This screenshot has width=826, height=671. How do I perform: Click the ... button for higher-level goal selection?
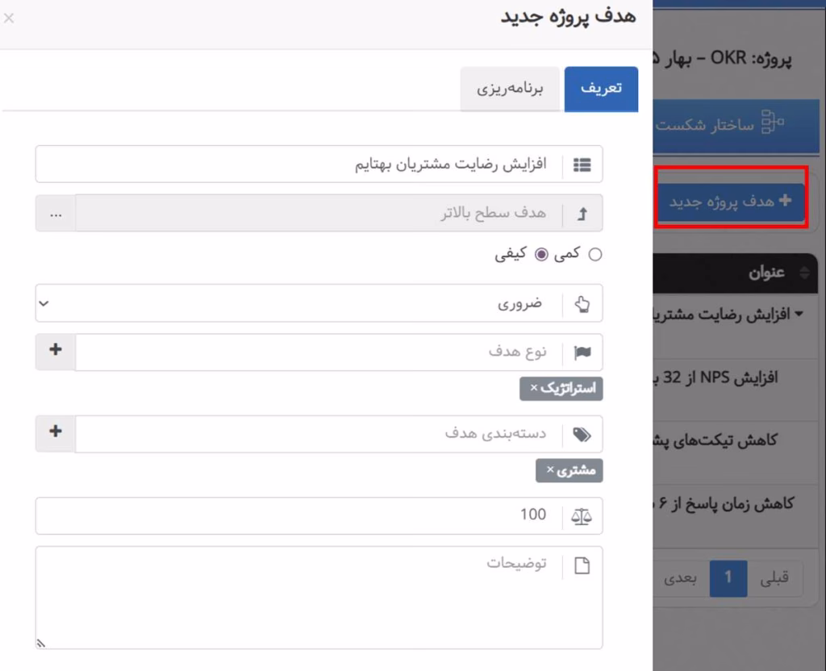[x=54, y=213]
